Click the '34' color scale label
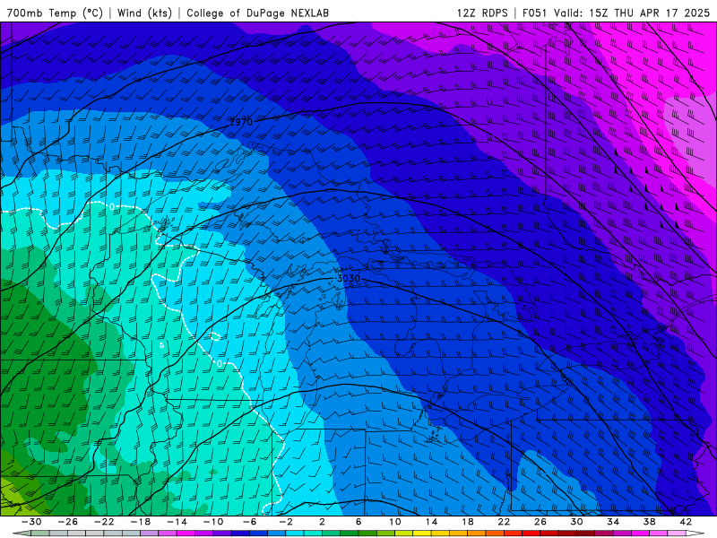717x538 pixels. [x=613, y=522]
